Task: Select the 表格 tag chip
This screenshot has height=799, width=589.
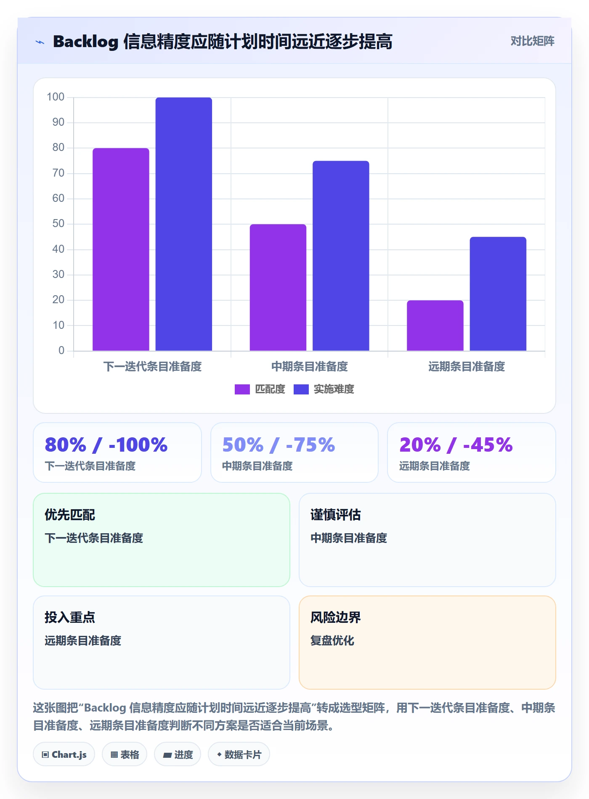Action: tap(125, 754)
